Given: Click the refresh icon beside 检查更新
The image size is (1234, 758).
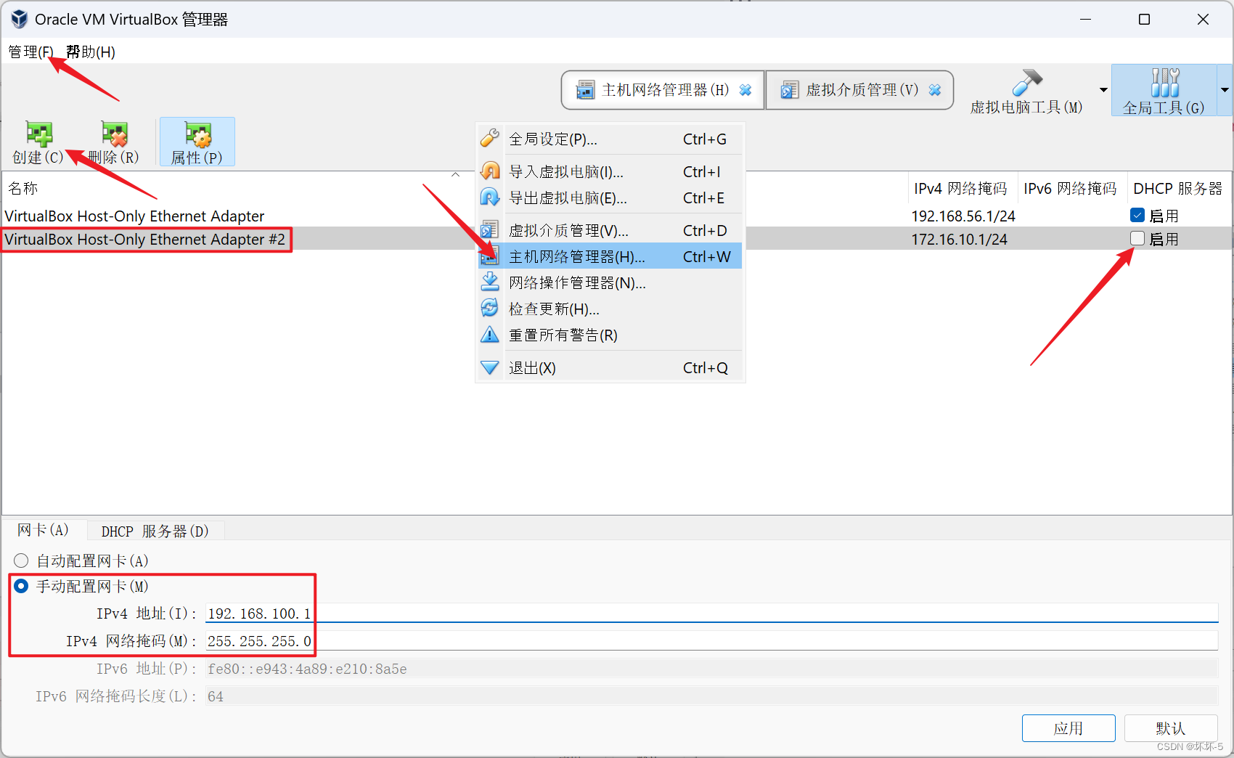Looking at the screenshot, I should 490,308.
